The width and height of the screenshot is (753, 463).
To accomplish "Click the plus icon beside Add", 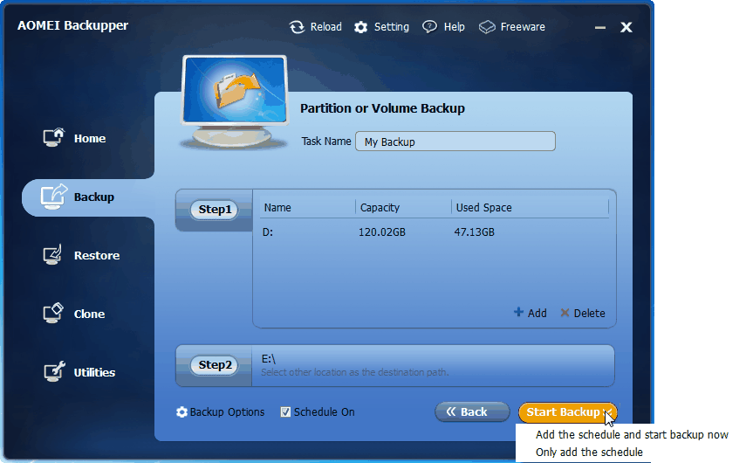I will pos(518,312).
